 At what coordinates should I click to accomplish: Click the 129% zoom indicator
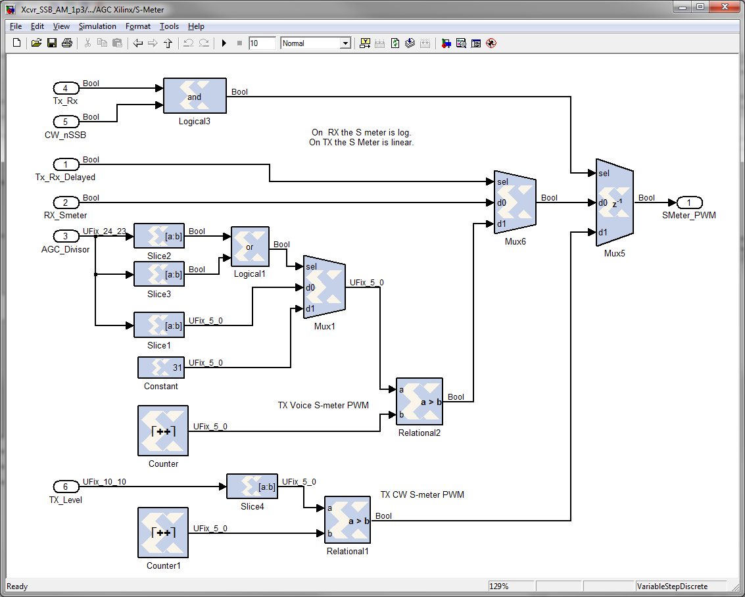tap(510, 586)
